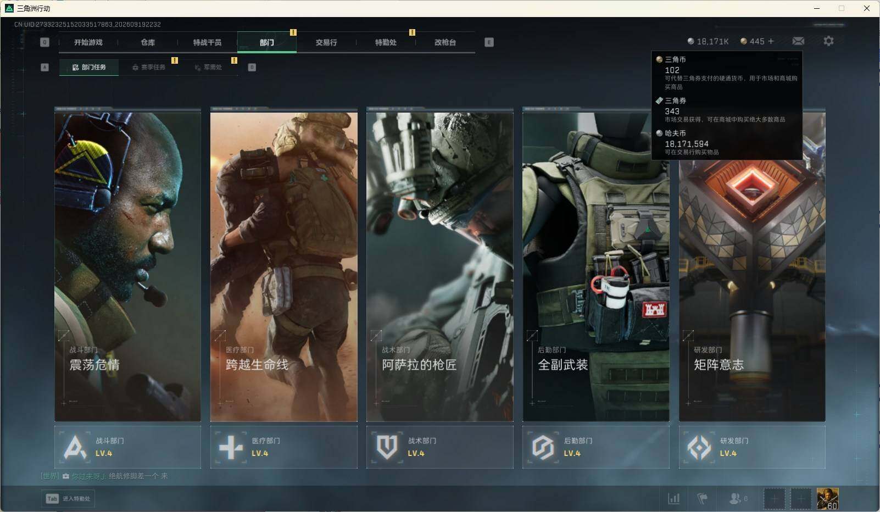This screenshot has width=880, height=512.
Task: Open the 后勤部门 LV.4 panel
Action: click(x=596, y=447)
